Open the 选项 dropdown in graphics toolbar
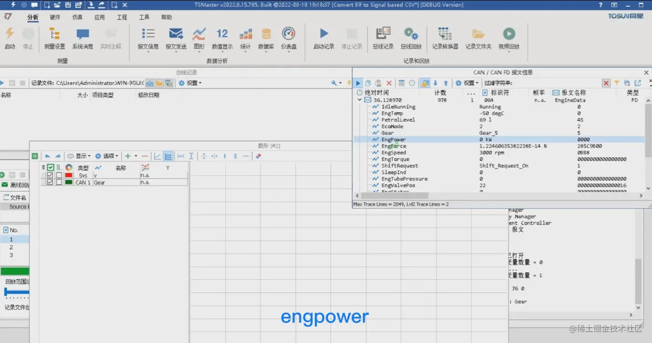Image resolution: width=652 pixels, height=343 pixels. pyautogui.click(x=107, y=156)
